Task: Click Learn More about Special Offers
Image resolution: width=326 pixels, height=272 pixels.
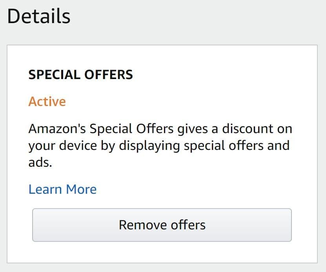Action: click(x=62, y=189)
